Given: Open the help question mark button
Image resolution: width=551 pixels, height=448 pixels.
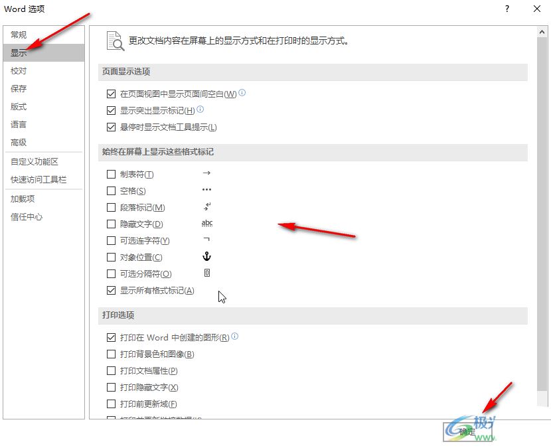Looking at the screenshot, I should tap(507, 9).
